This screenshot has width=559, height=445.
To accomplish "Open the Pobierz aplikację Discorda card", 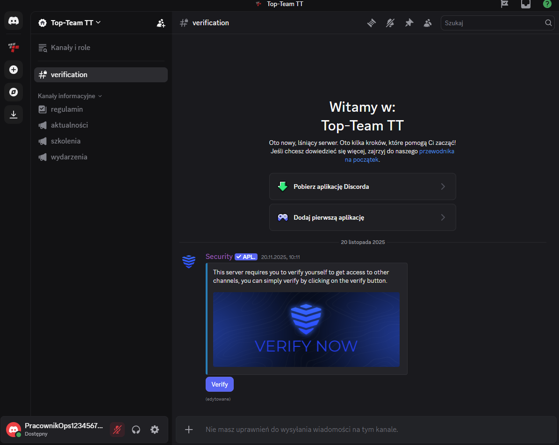I will [363, 187].
